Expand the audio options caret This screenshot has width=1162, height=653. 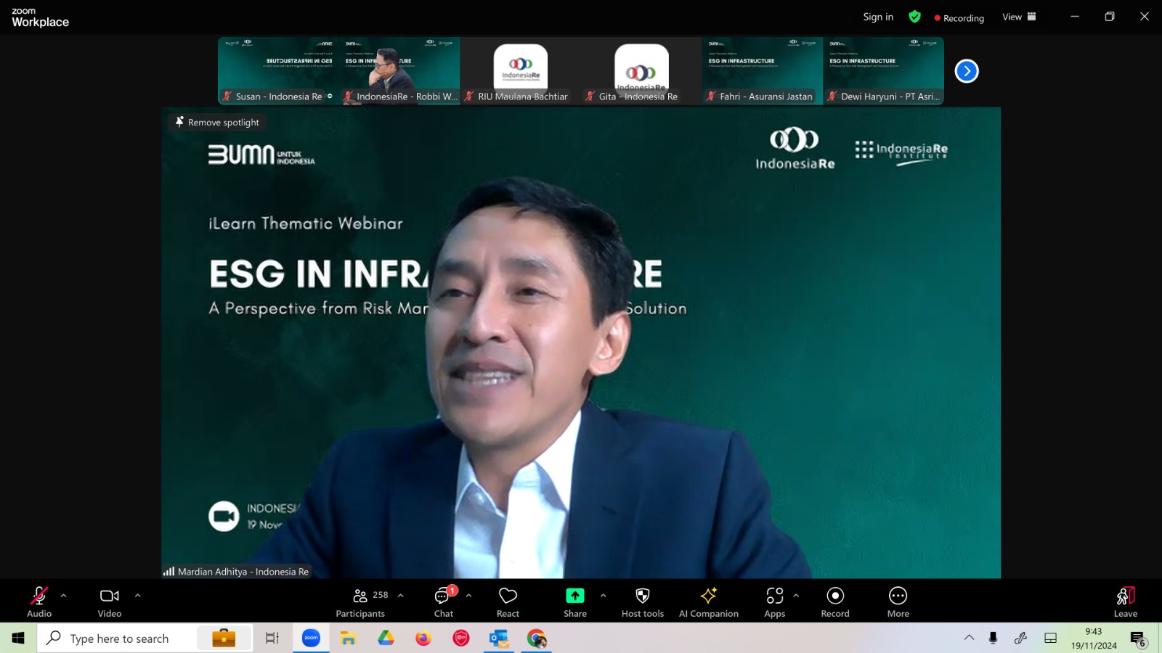click(x=64, y=596)
